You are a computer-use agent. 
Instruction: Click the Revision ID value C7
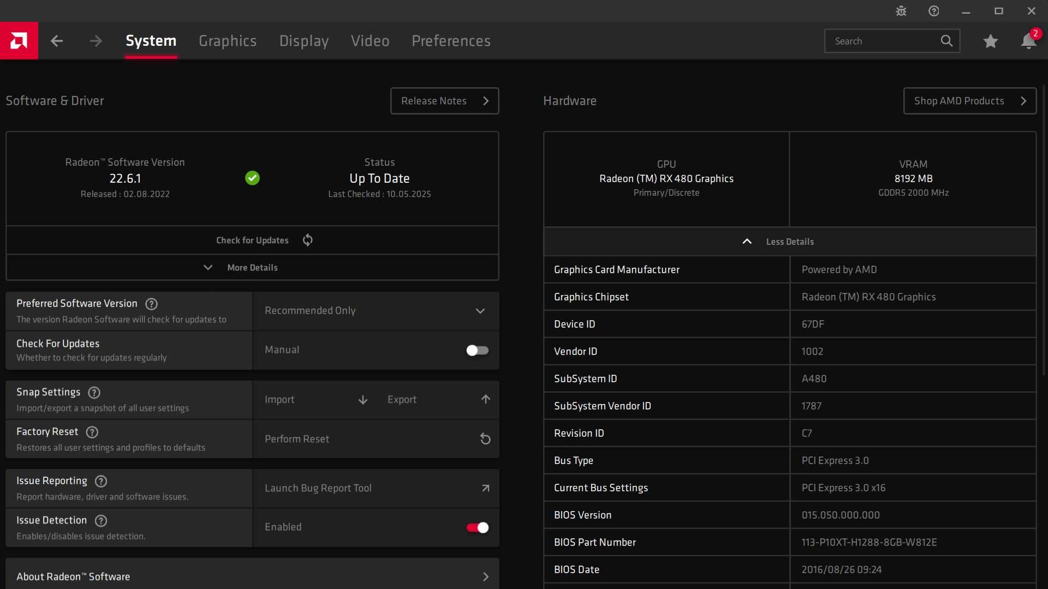point(807,434)
